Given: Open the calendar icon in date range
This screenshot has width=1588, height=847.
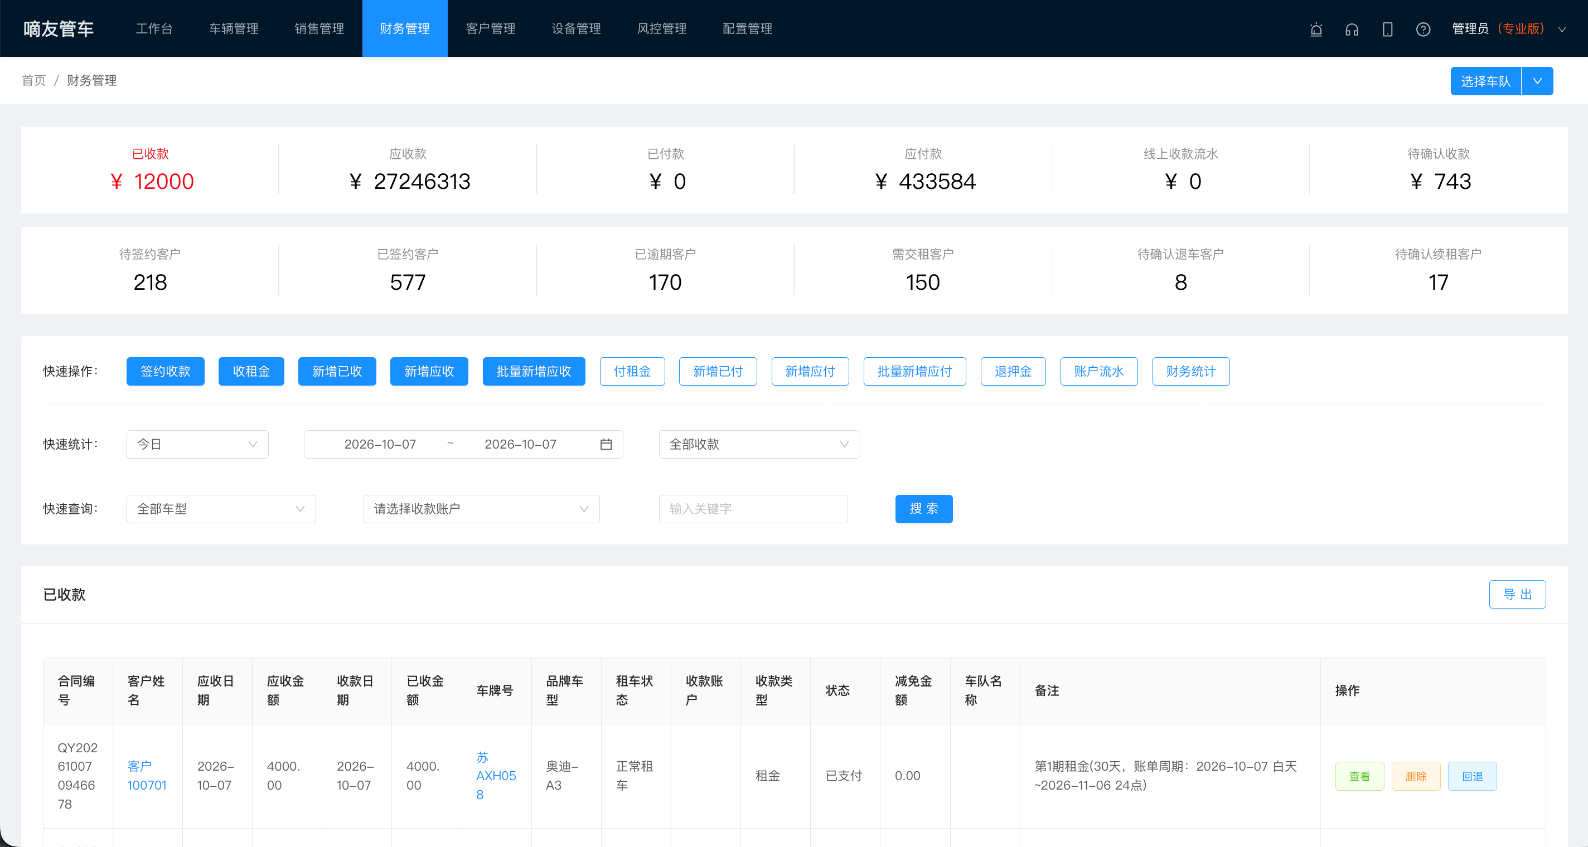Looking at the screenshot, I should 606,444.
